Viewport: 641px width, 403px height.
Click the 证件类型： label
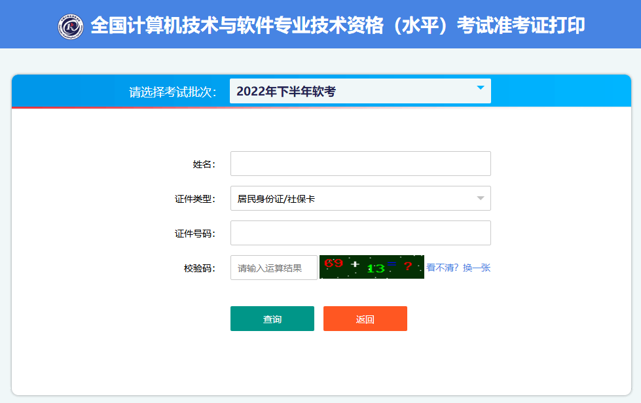click(x=195, y=199)
